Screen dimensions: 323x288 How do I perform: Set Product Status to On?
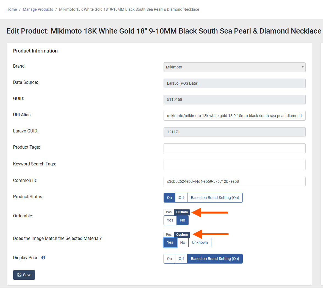click(x=169, y=198)
